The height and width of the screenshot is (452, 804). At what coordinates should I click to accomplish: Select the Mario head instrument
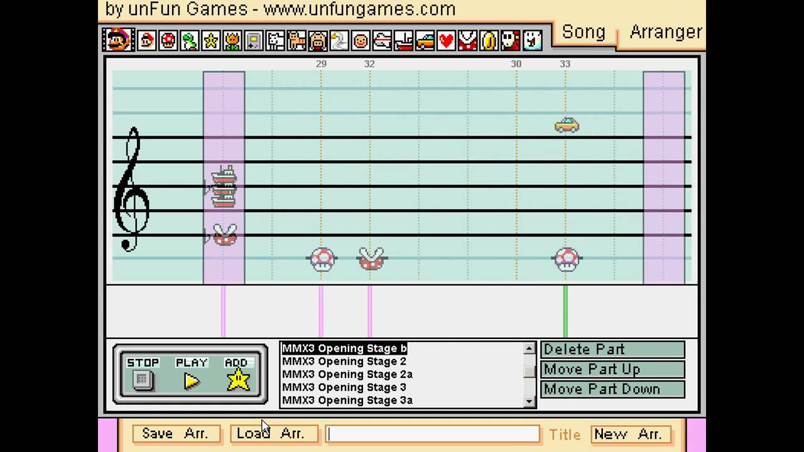(147, 41)
